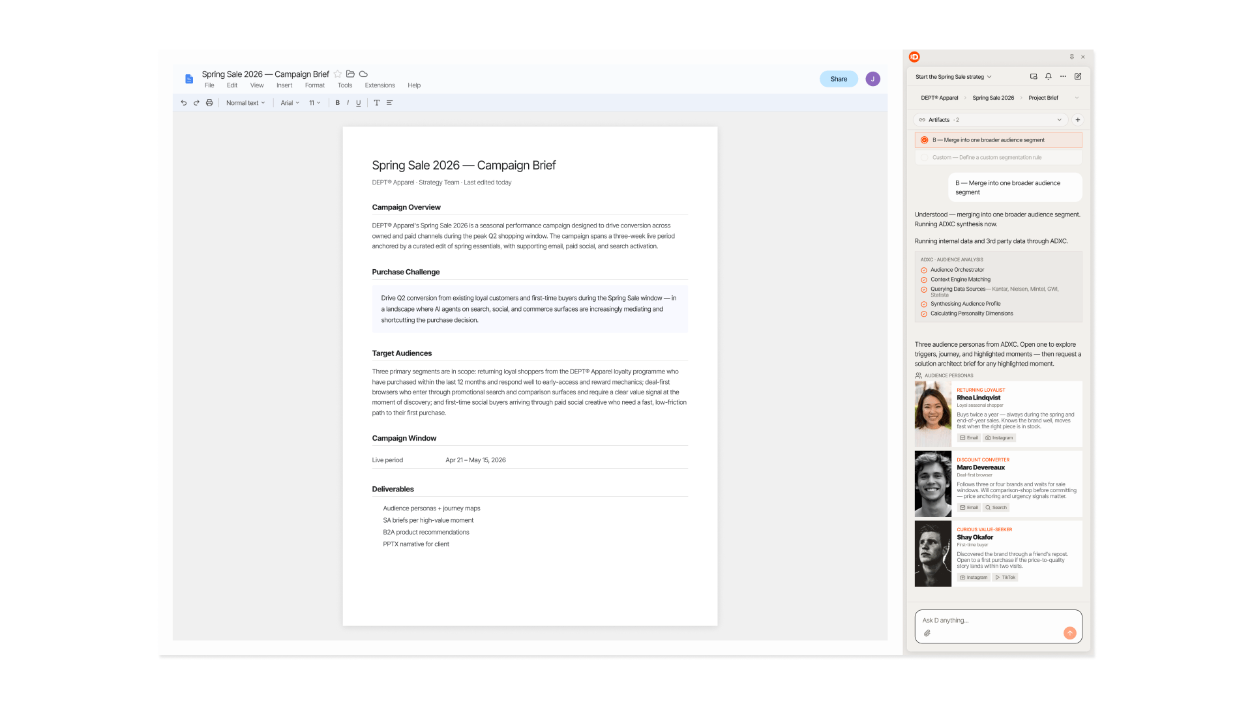Open the Edit menu
The image size is (1252, 704).
tap(232, 85)
